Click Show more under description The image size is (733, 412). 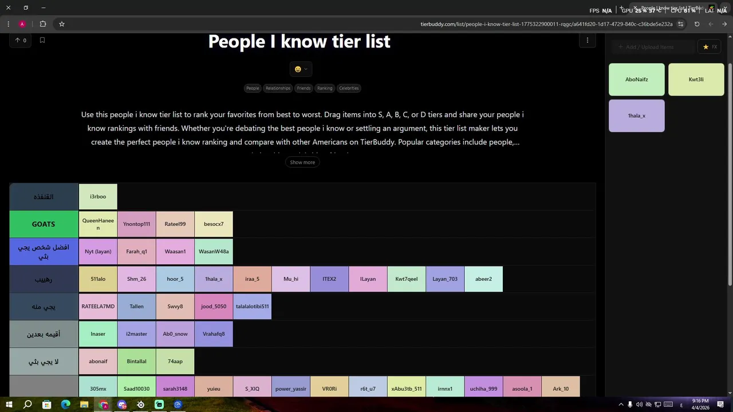(x=302, y=163)
